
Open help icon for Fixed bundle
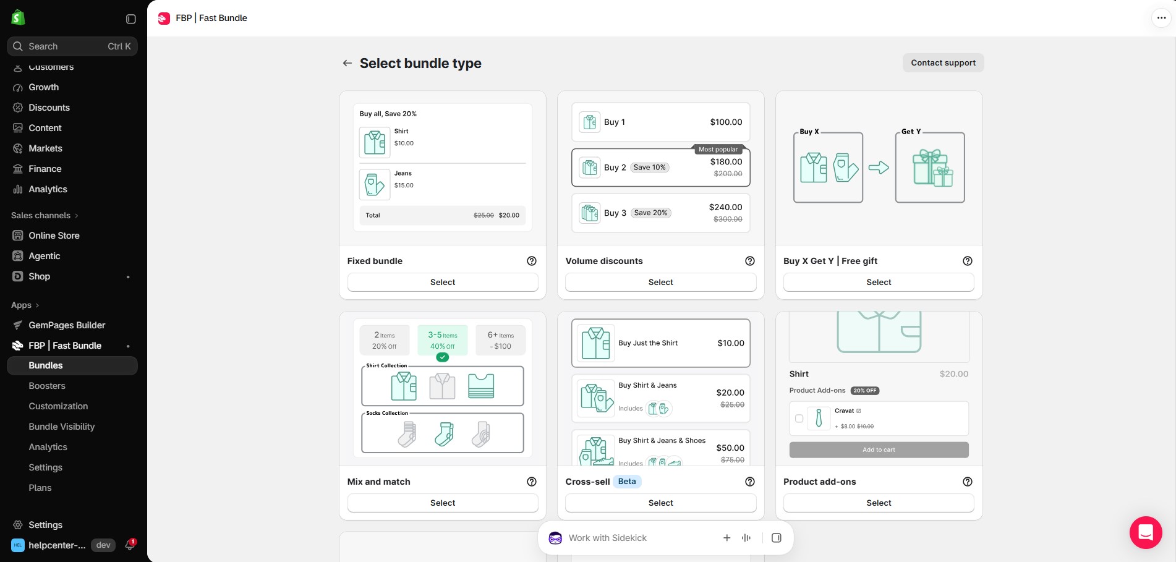point(532,261)
